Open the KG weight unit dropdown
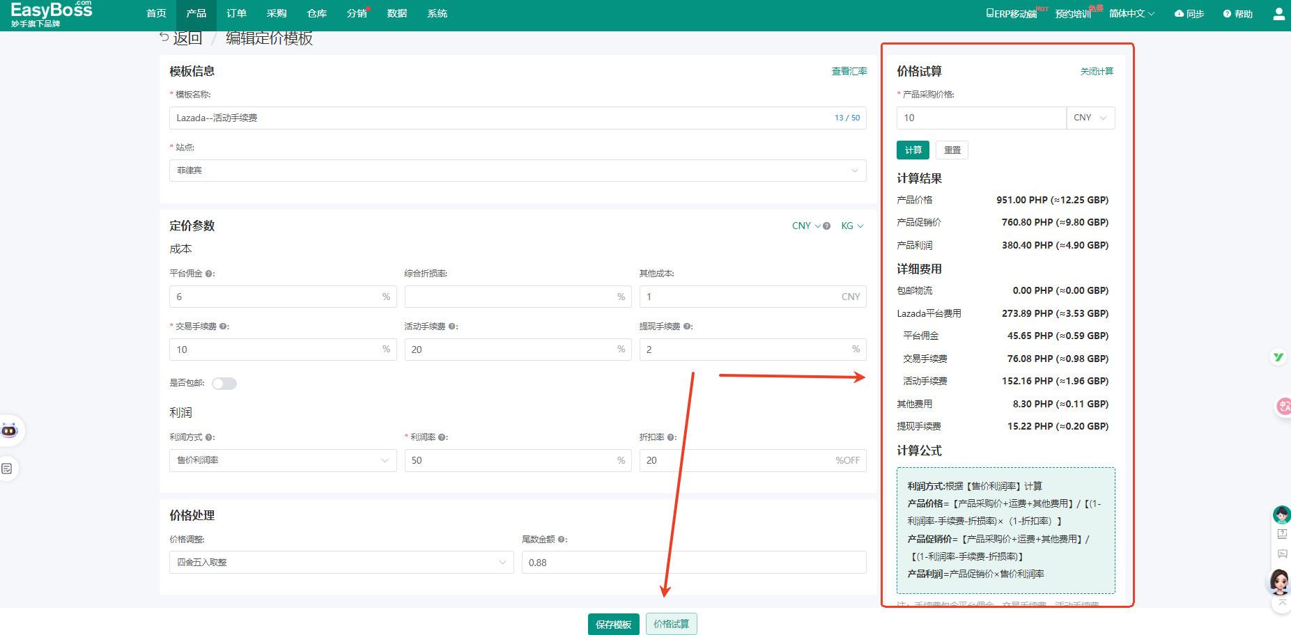The image size is (1291, 635). [x=851, y=226]
